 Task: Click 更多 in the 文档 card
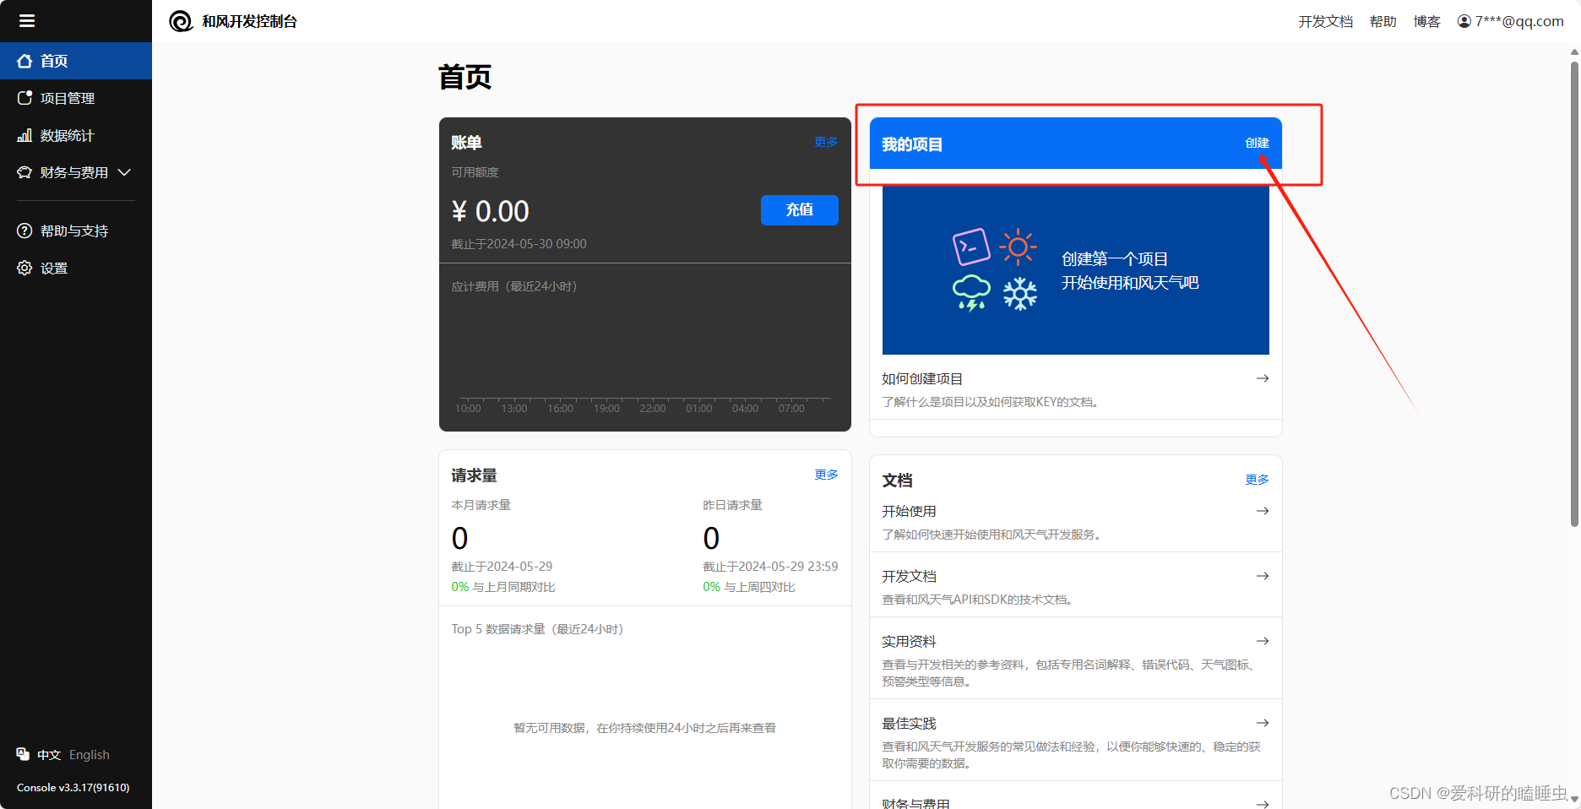(x=1257, y=480)
